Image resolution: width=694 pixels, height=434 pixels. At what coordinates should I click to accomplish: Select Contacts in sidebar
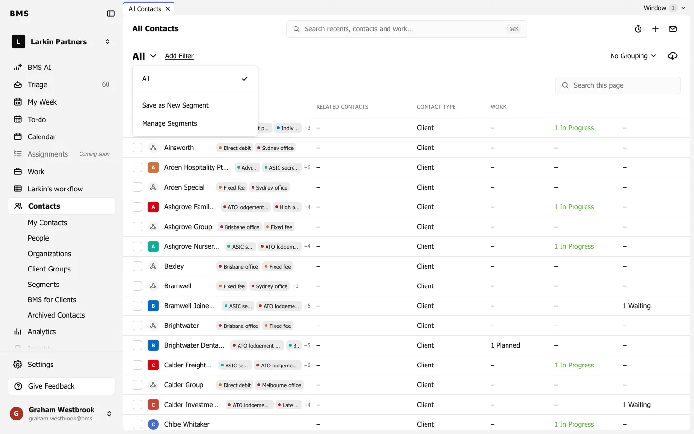pos(62,206)
